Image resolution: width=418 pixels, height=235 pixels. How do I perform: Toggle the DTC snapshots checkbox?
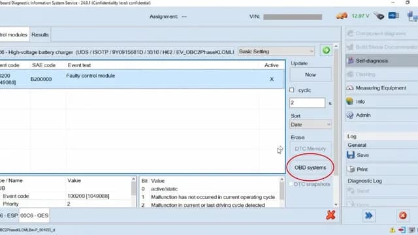[291, 184]
